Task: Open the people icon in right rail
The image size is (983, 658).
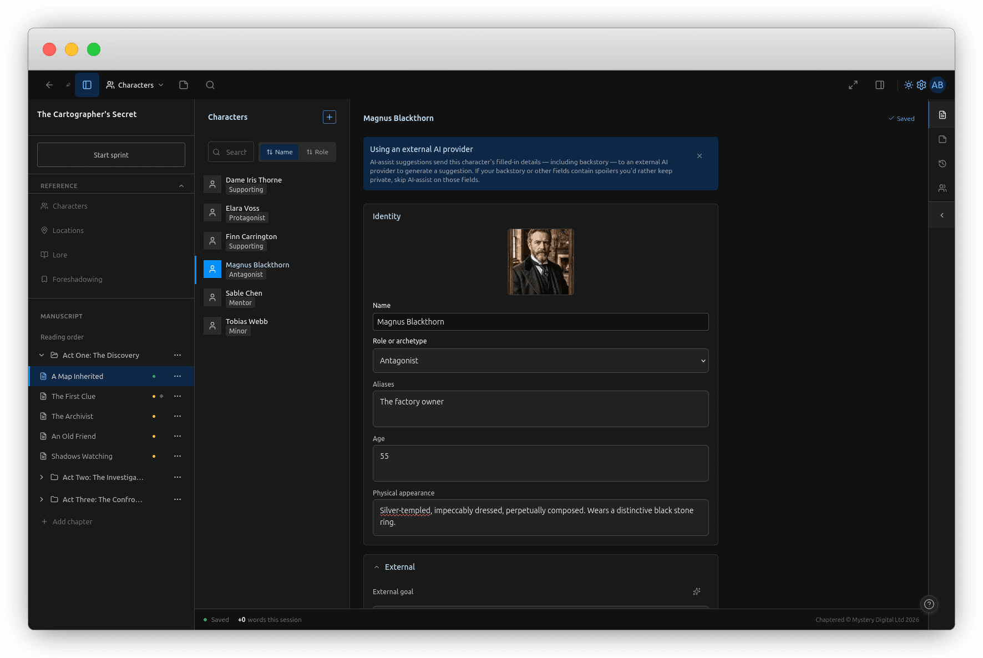Action: click(942, 188)
